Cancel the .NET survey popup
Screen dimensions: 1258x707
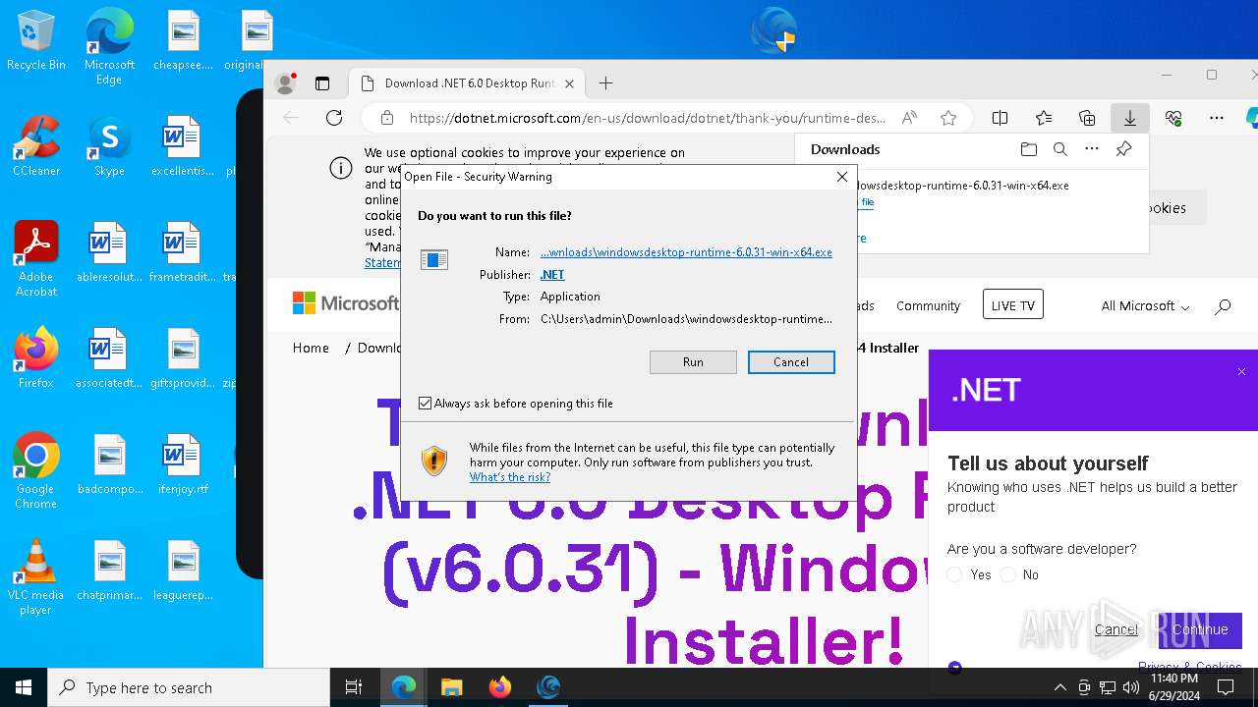click(x=1115, y=629)
